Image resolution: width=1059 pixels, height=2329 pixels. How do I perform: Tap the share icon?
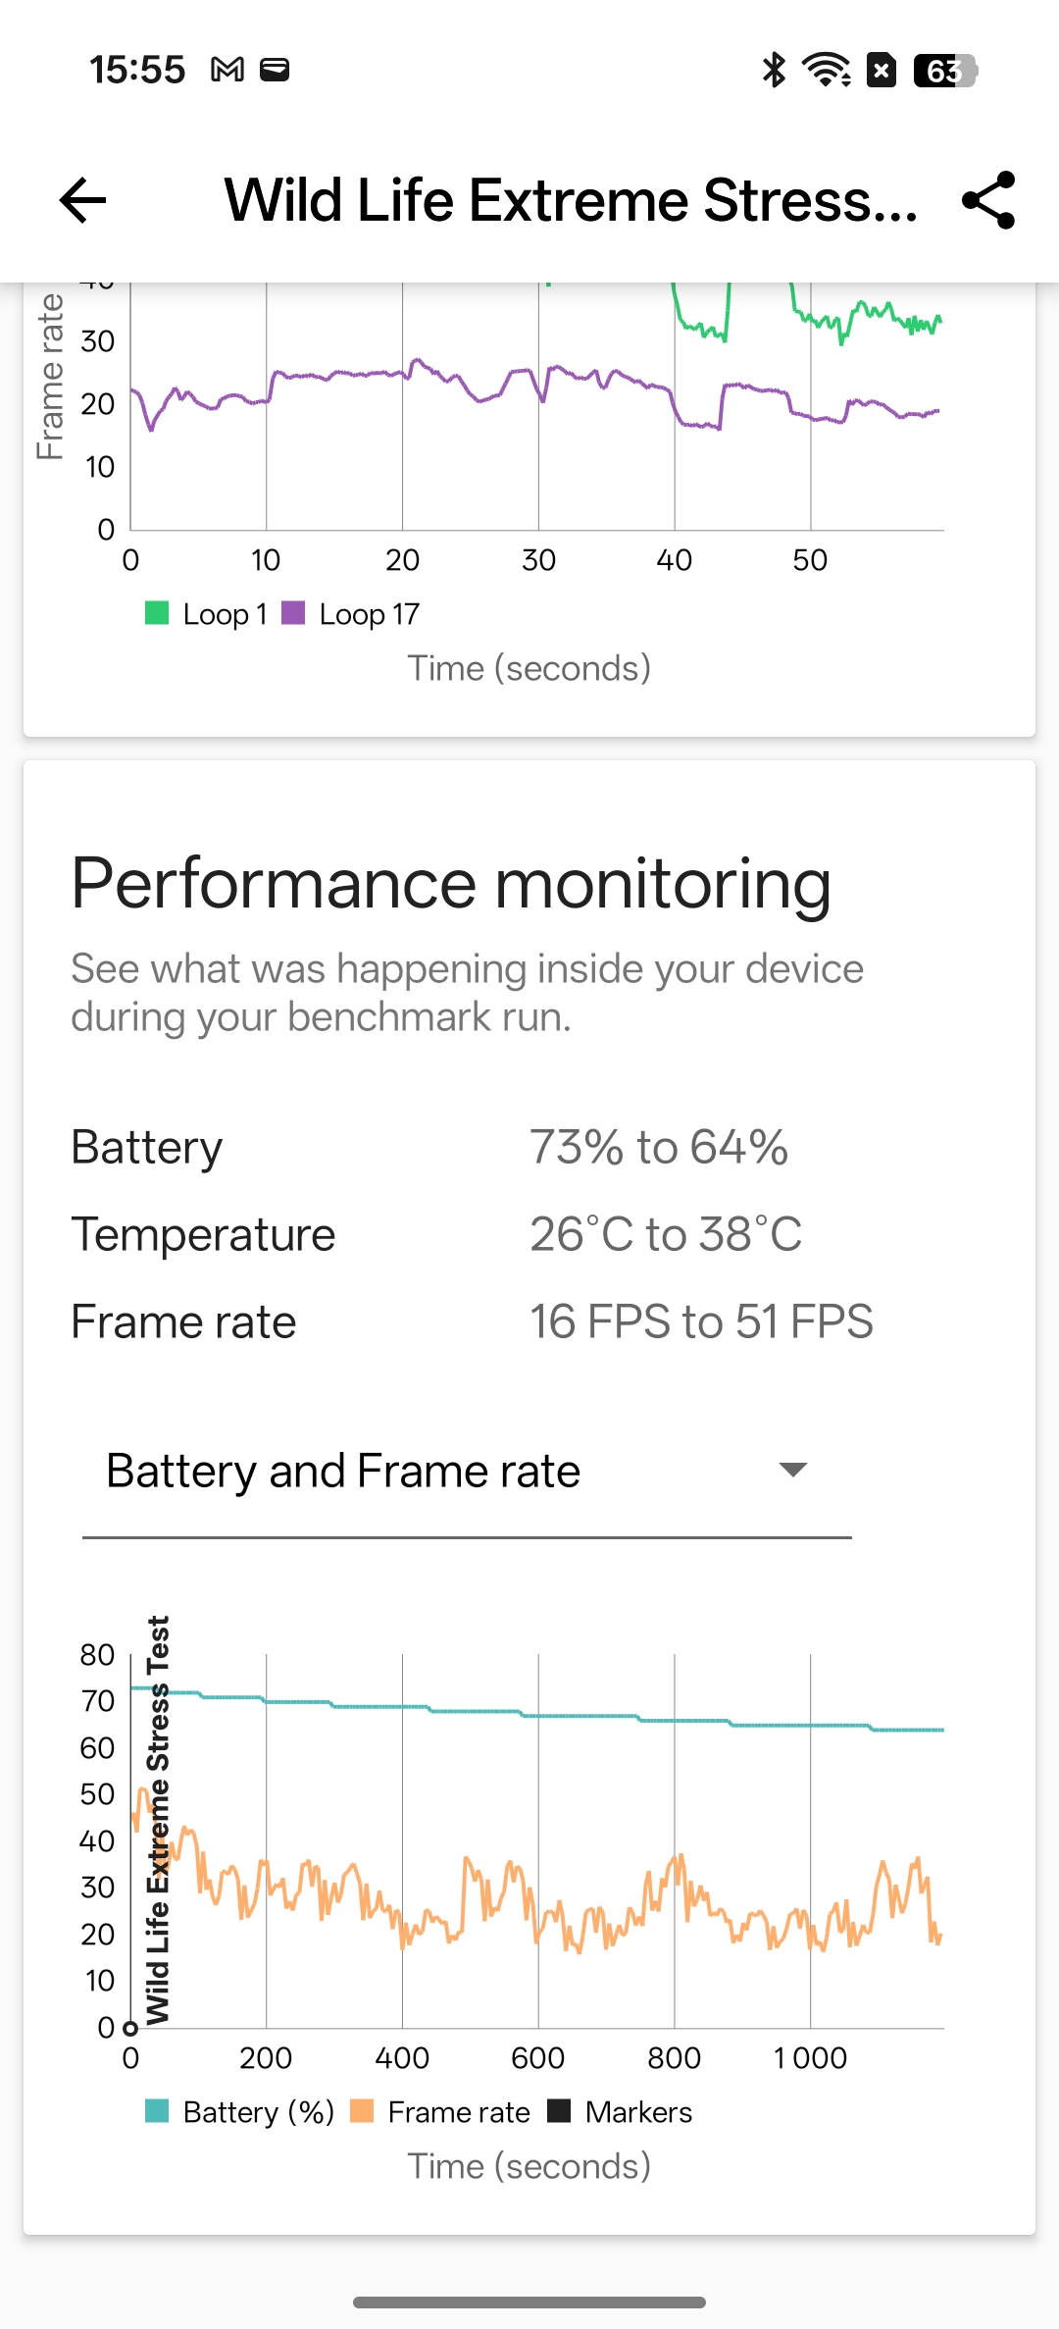(988, 200)
